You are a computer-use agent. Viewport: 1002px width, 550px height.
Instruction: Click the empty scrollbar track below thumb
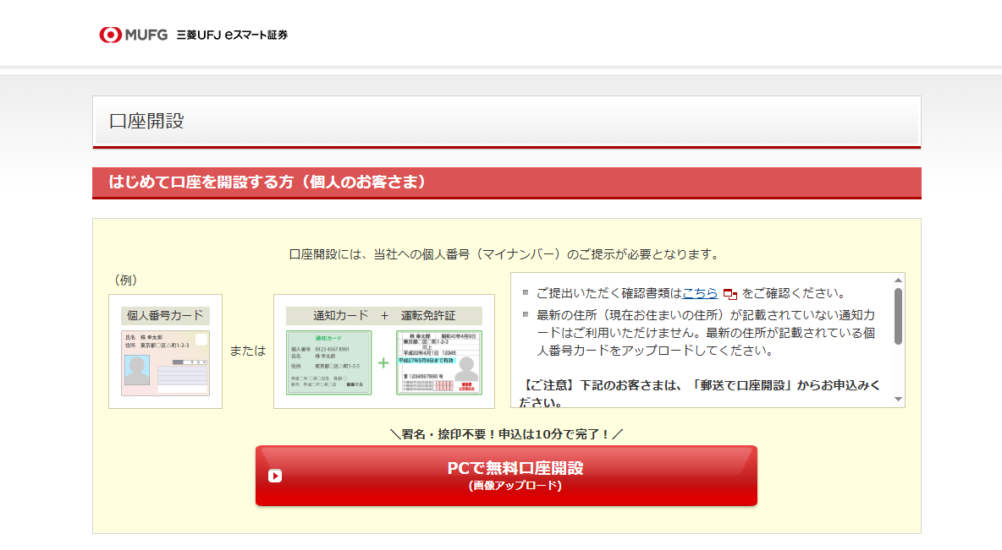click(898, 370)
